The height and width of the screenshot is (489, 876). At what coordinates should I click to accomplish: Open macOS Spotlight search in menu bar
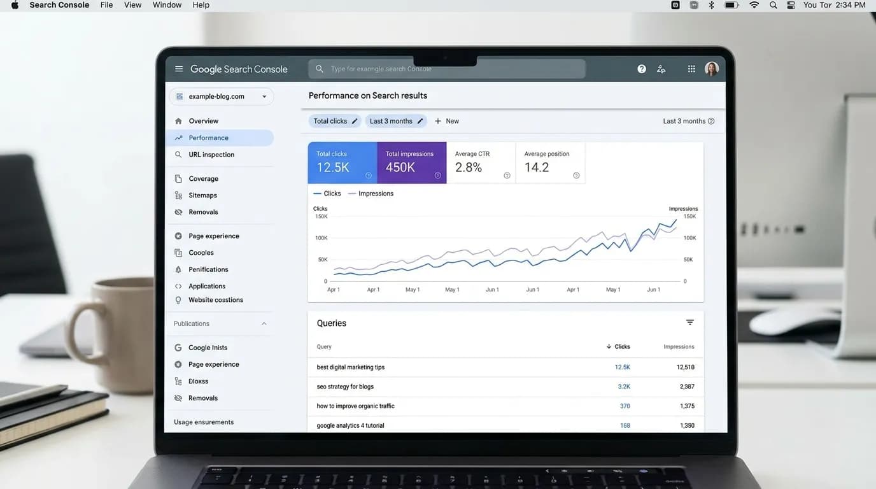(773, 5)
